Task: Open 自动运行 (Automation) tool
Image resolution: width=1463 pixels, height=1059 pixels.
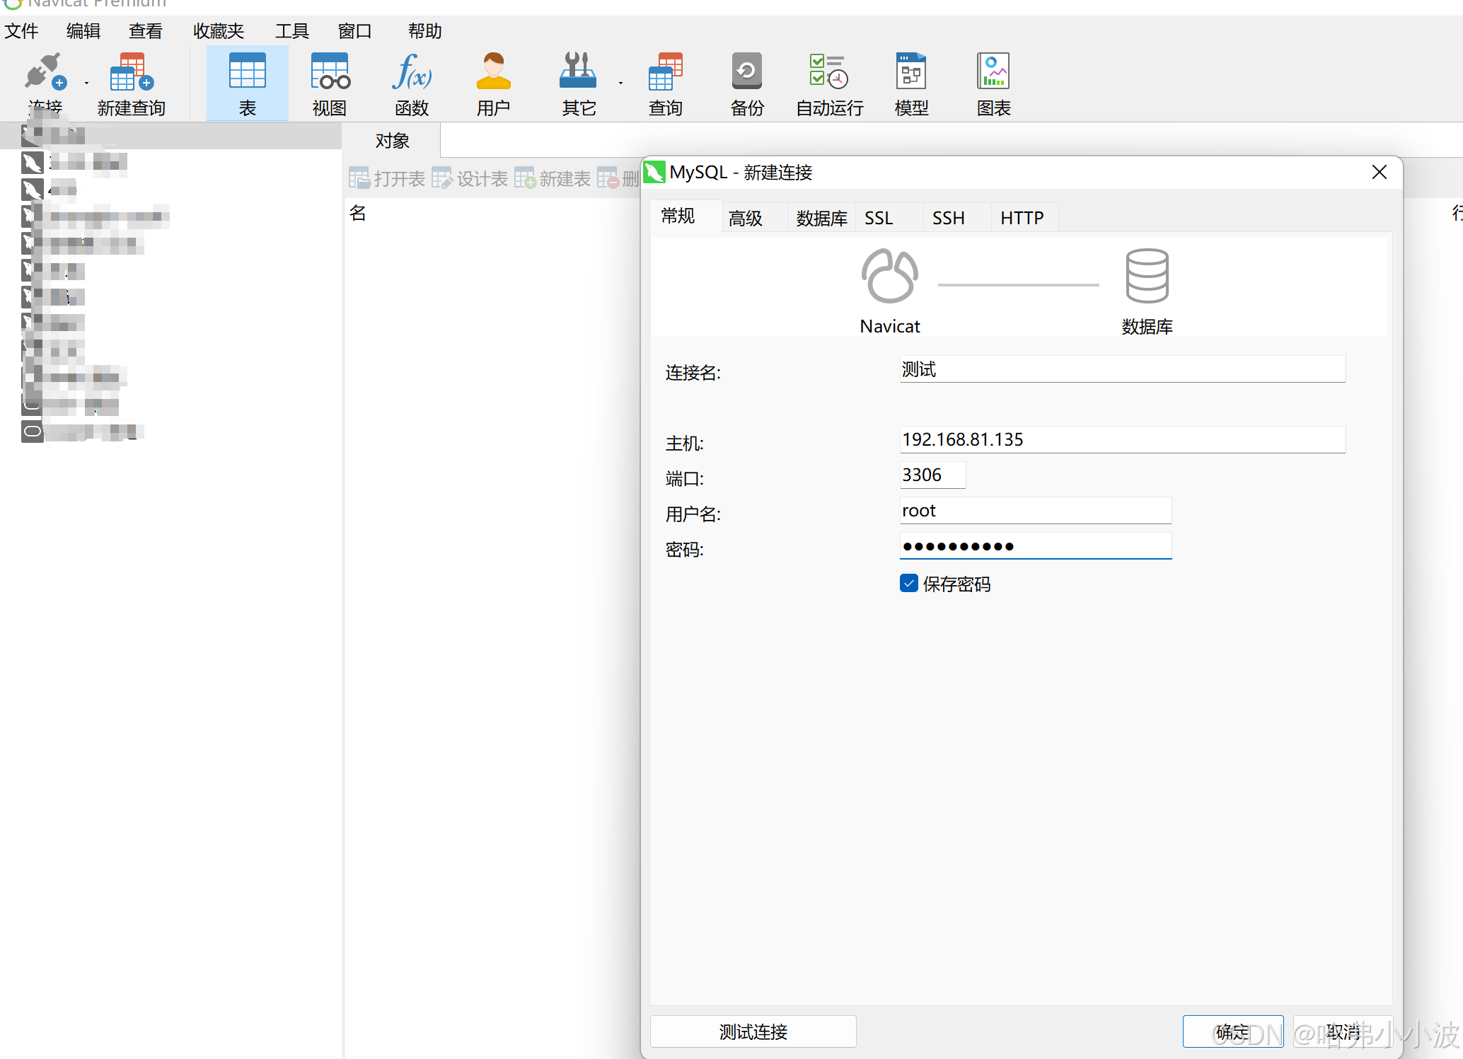Action: coord(828,81)
